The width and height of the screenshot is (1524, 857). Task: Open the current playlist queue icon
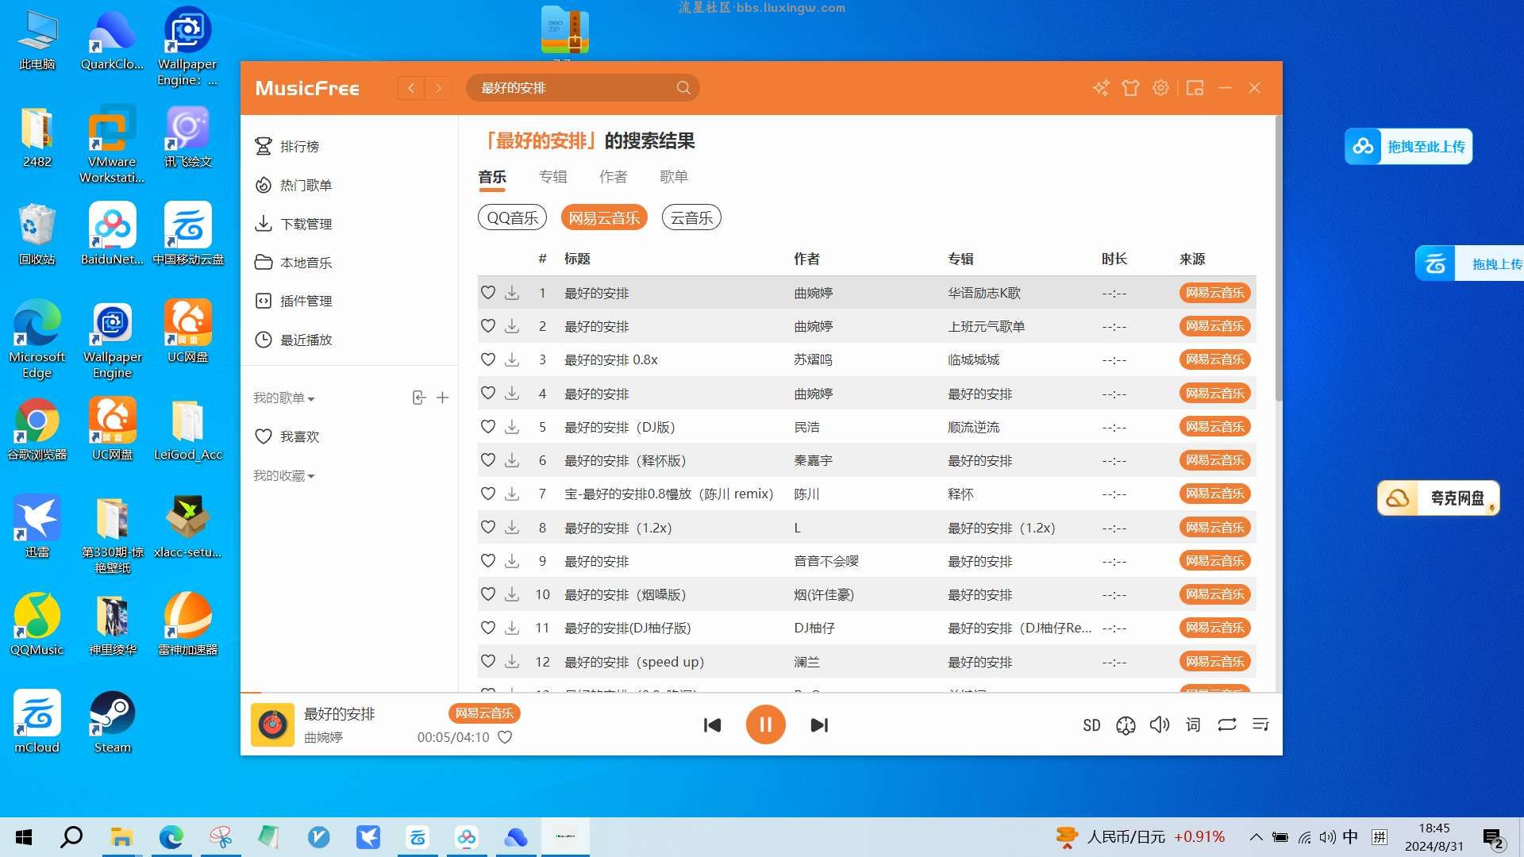(x=1260, y=724)
